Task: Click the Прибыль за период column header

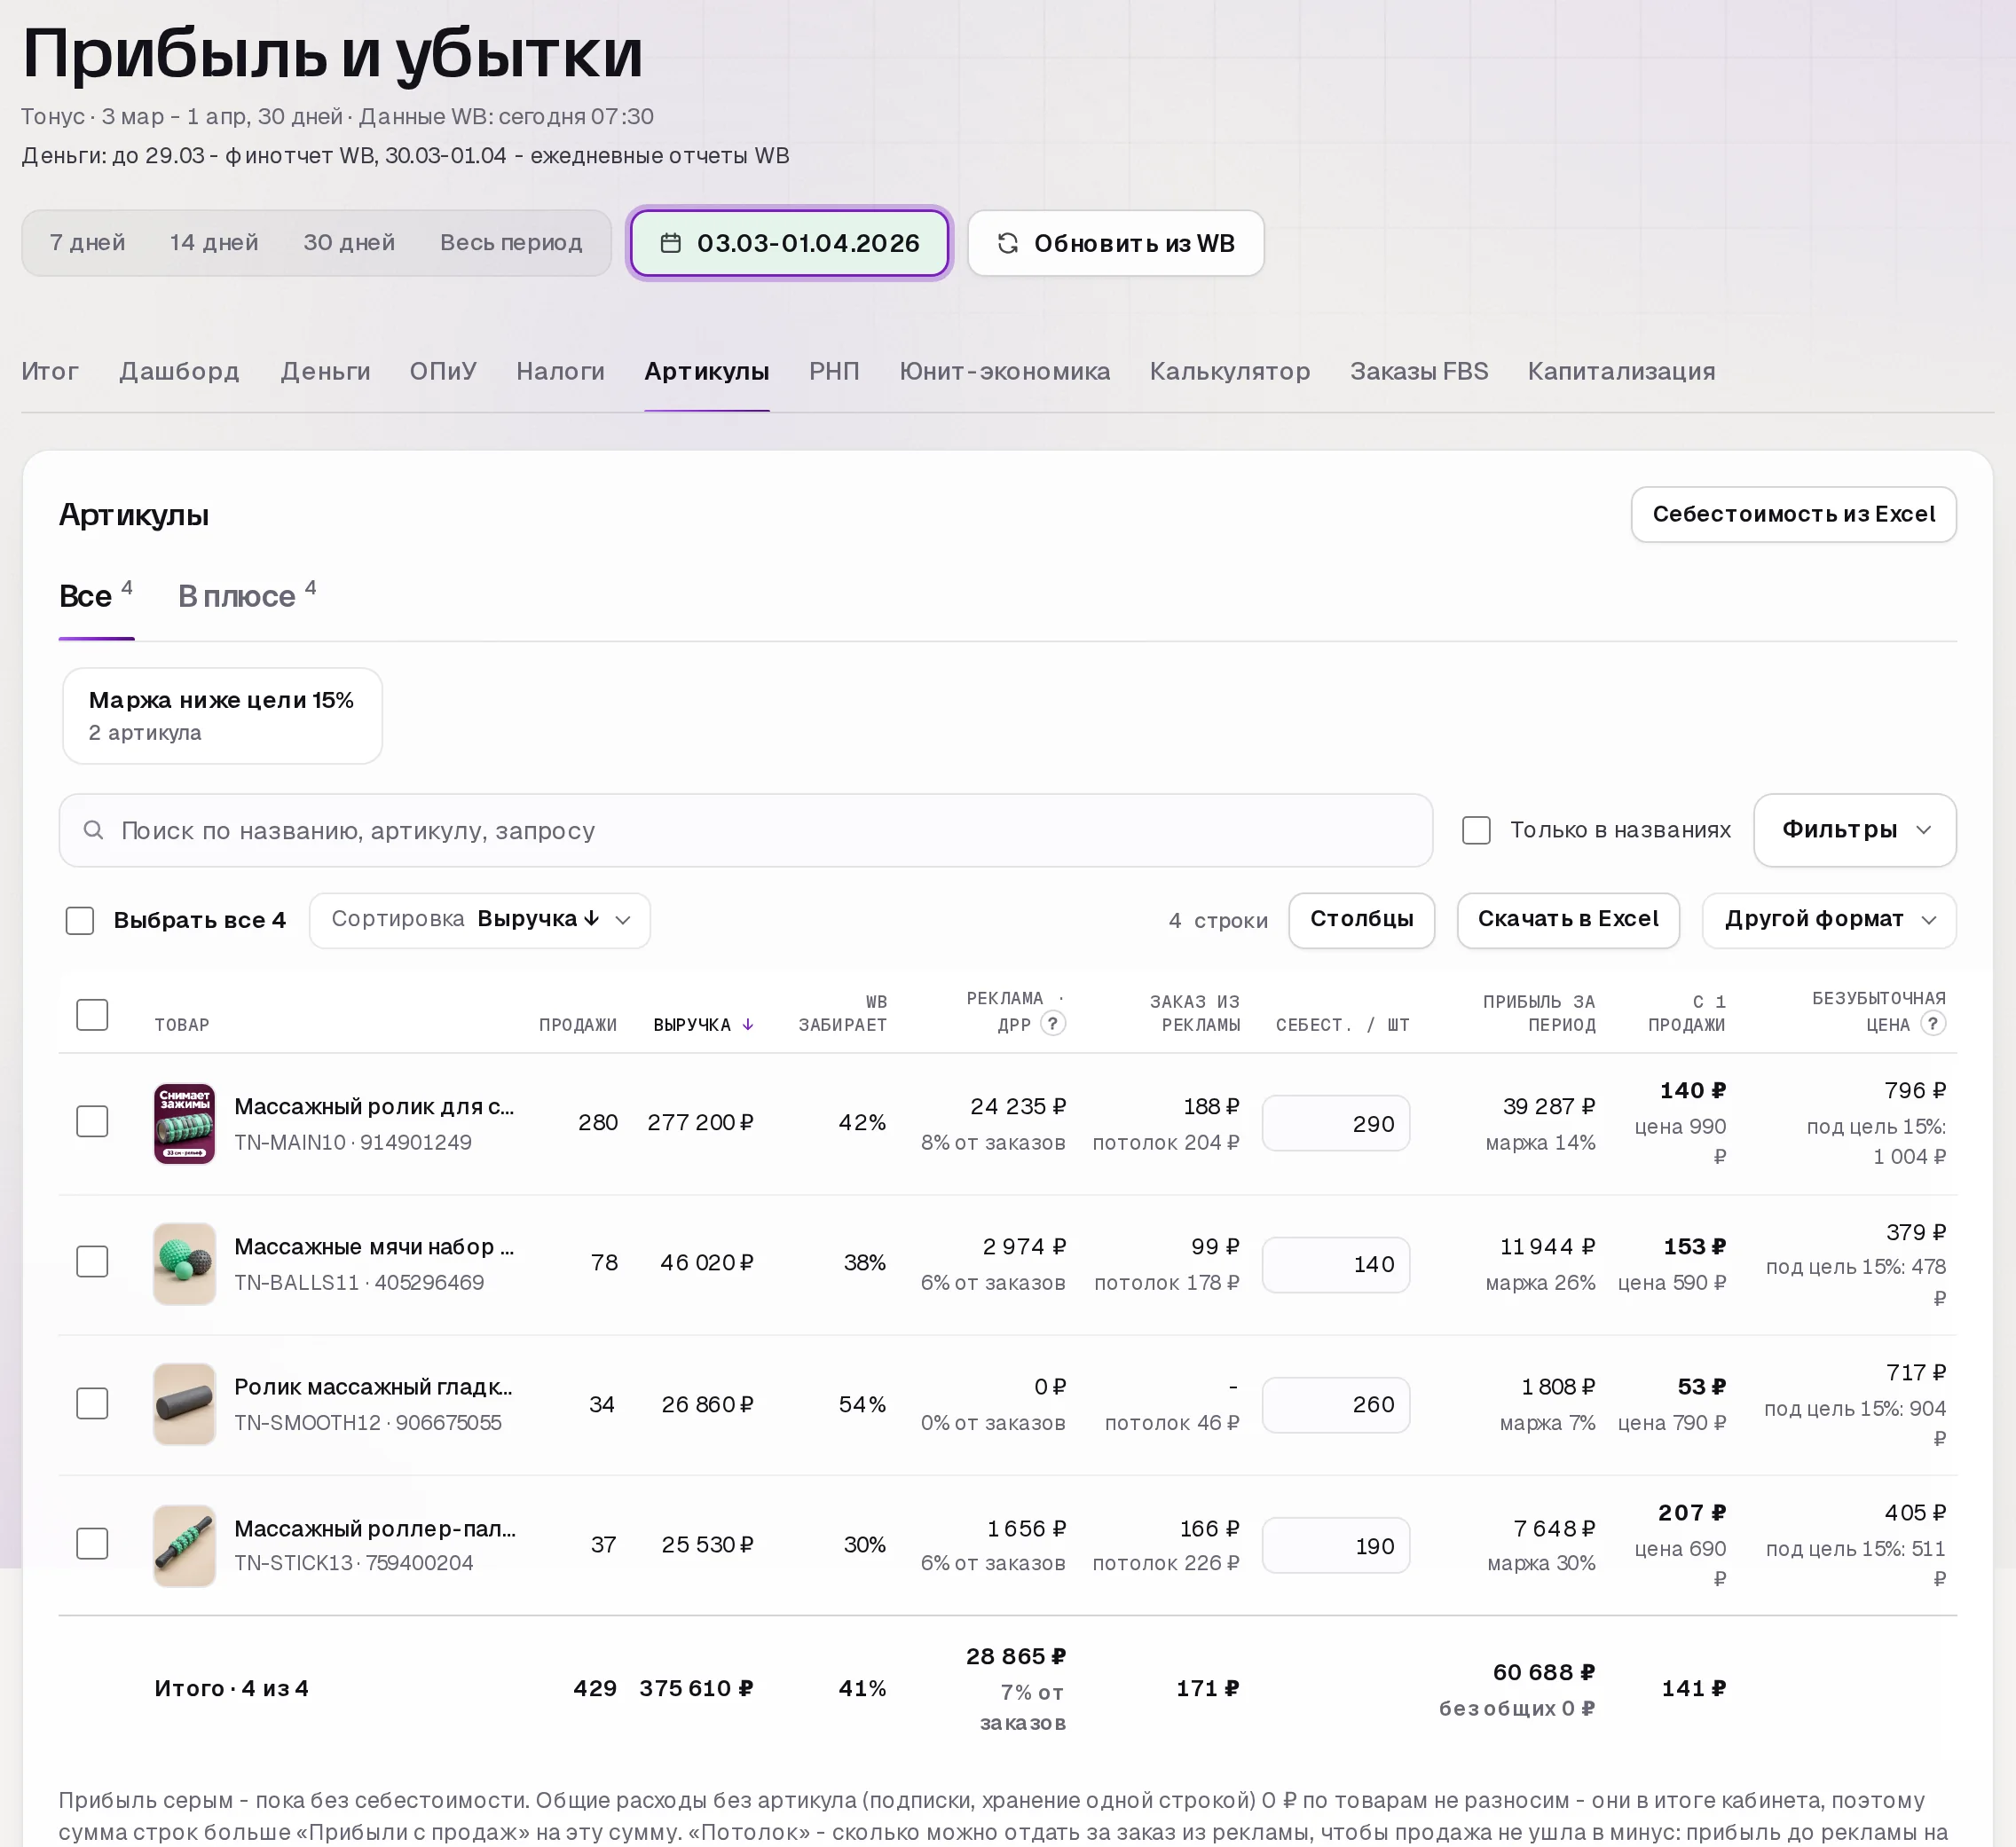Action: 1539,1013
